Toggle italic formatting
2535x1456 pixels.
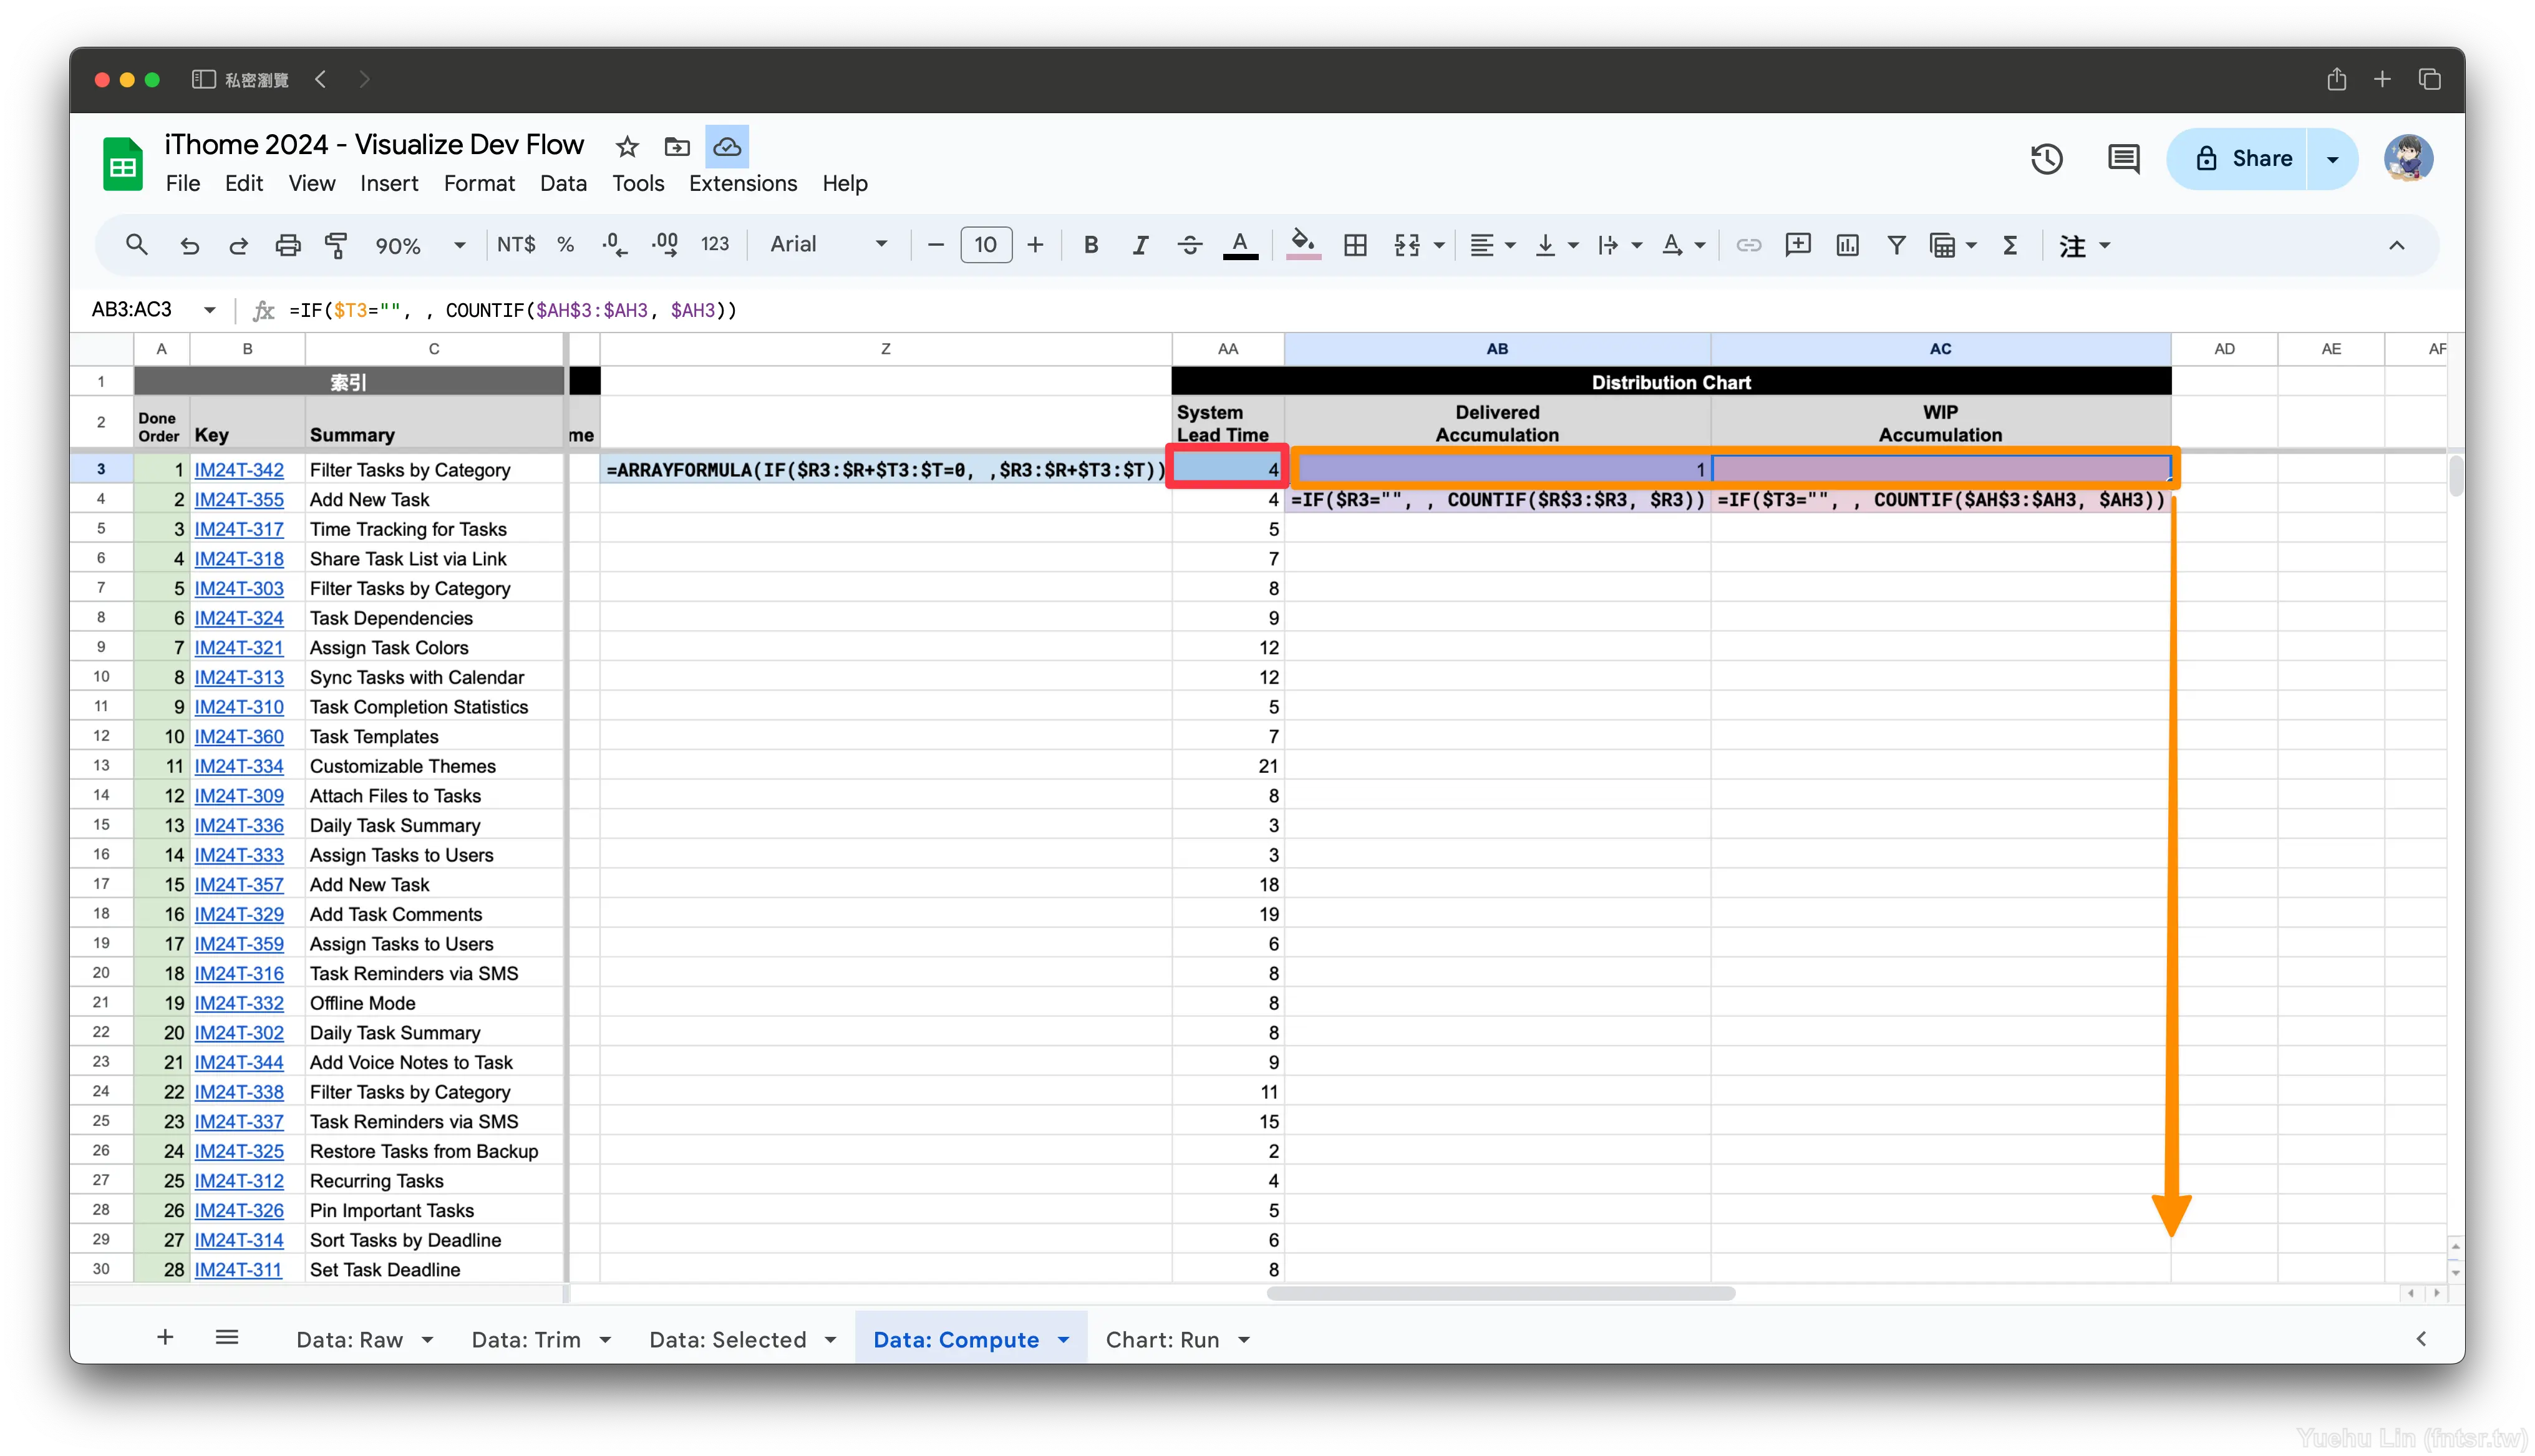pyautogui.click(x=1140, y=245)
